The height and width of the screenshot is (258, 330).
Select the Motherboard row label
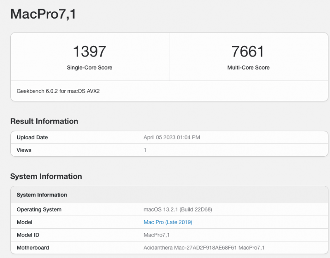33,248
